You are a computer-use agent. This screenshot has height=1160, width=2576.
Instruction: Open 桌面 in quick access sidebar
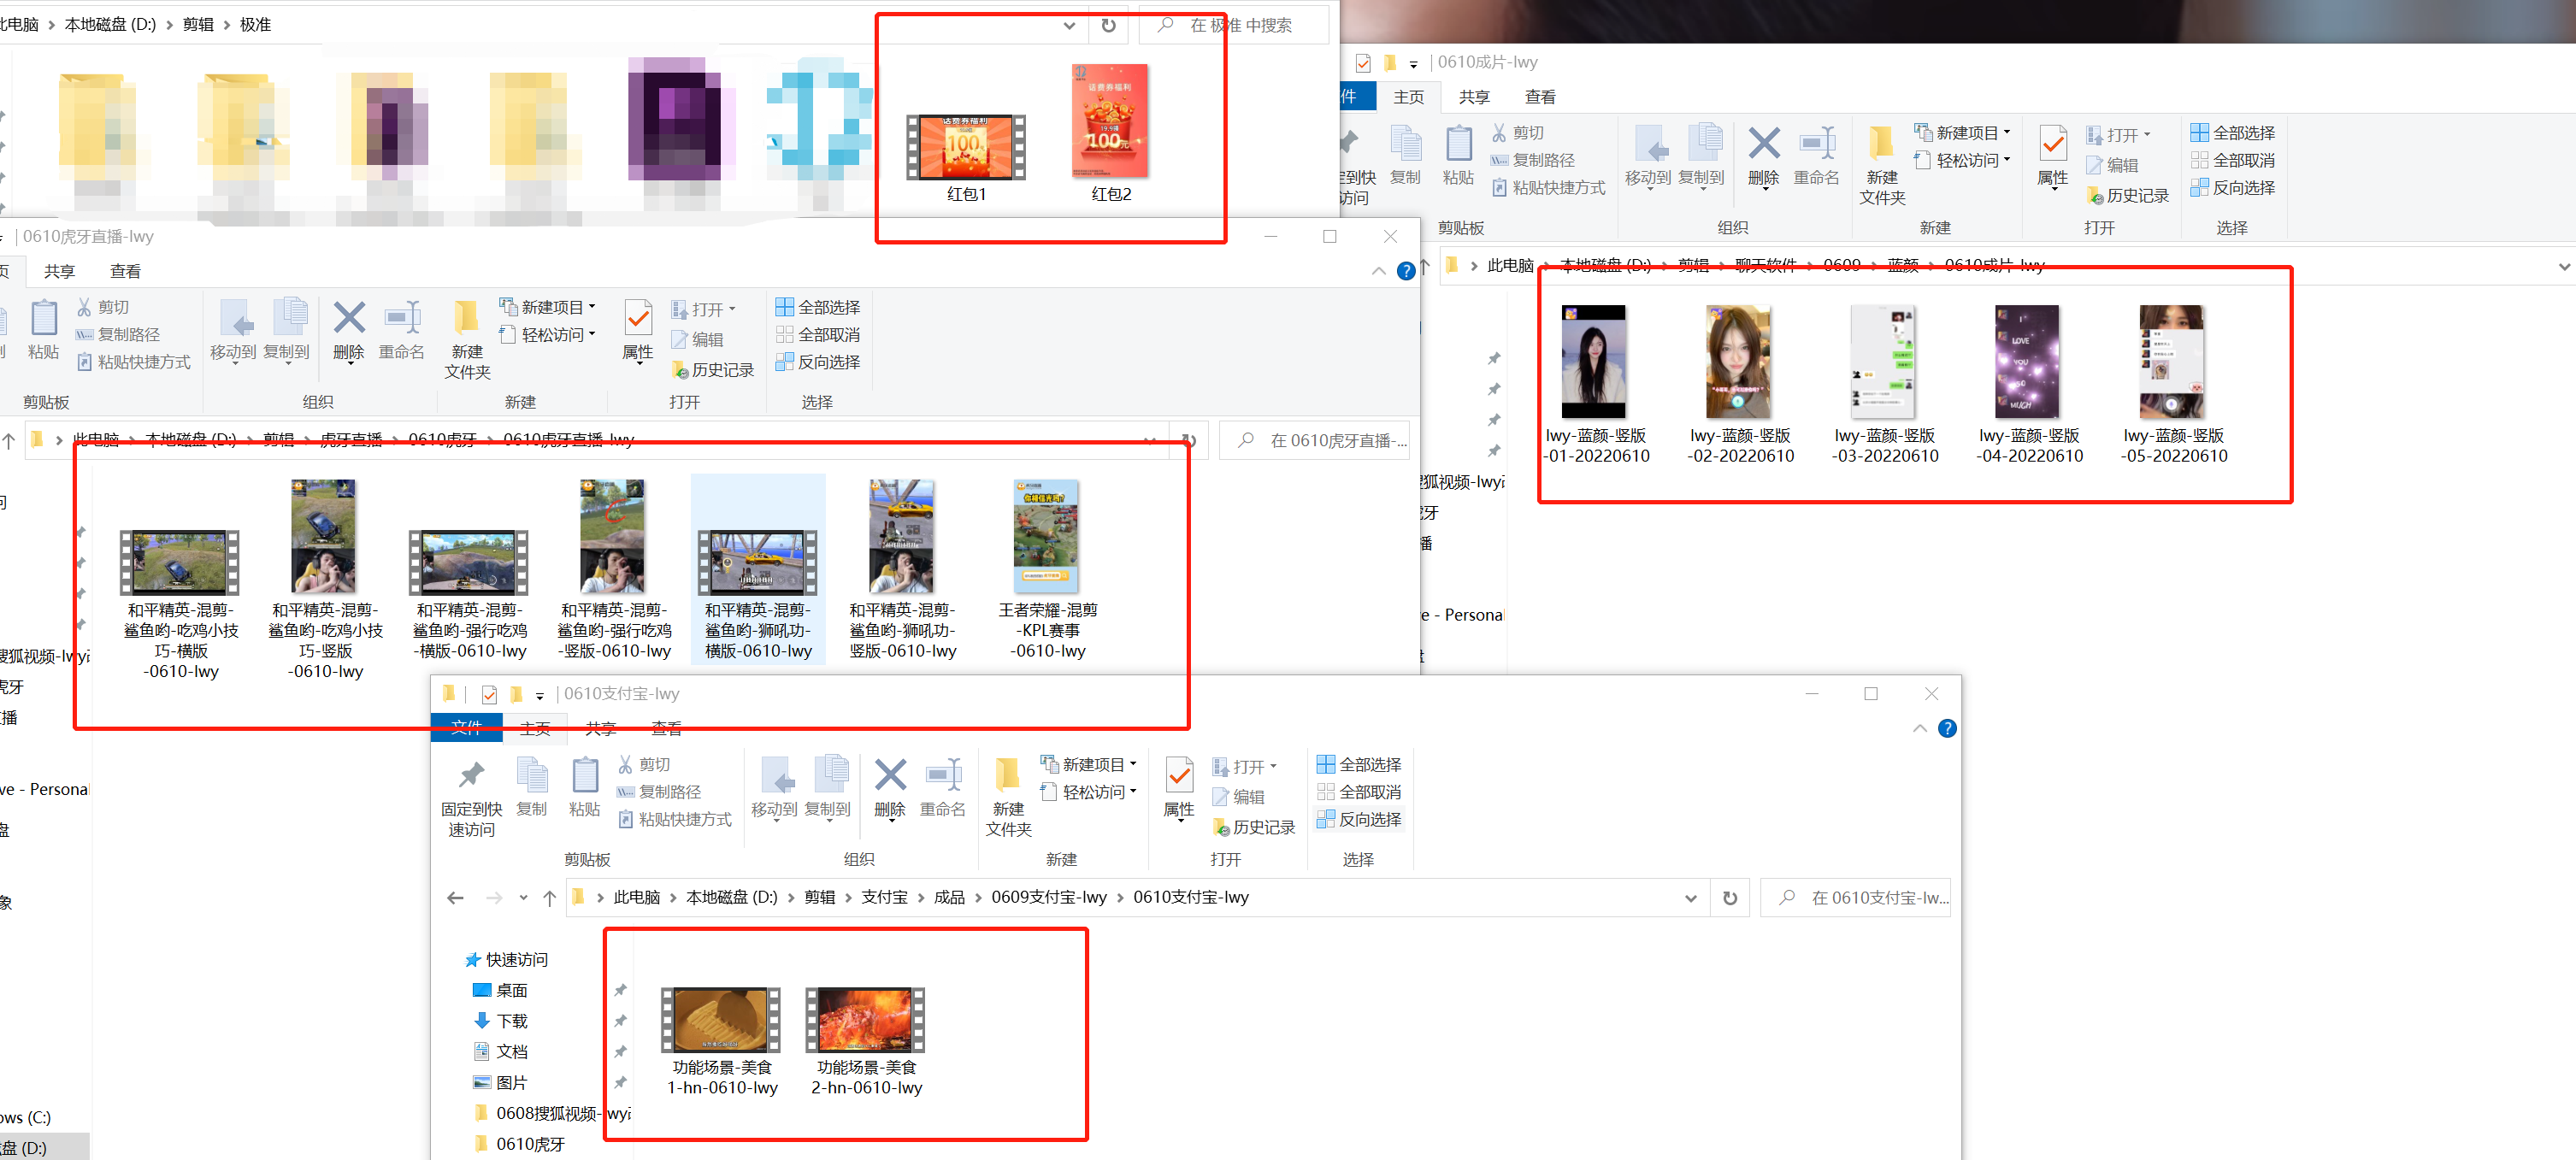pos(500,990)
